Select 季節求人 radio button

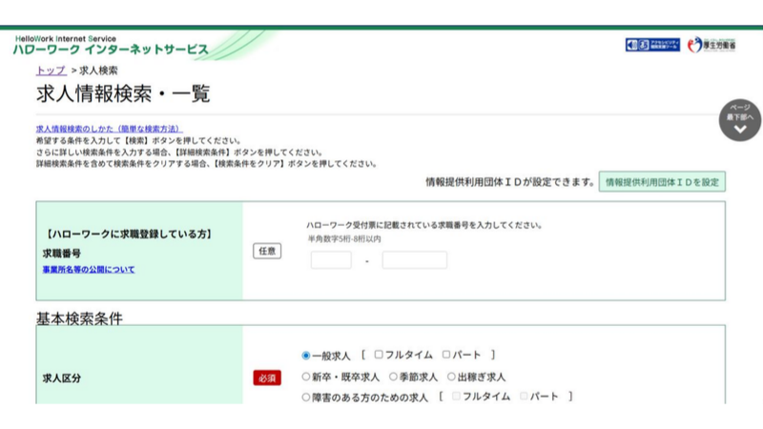tap(393, 377)
